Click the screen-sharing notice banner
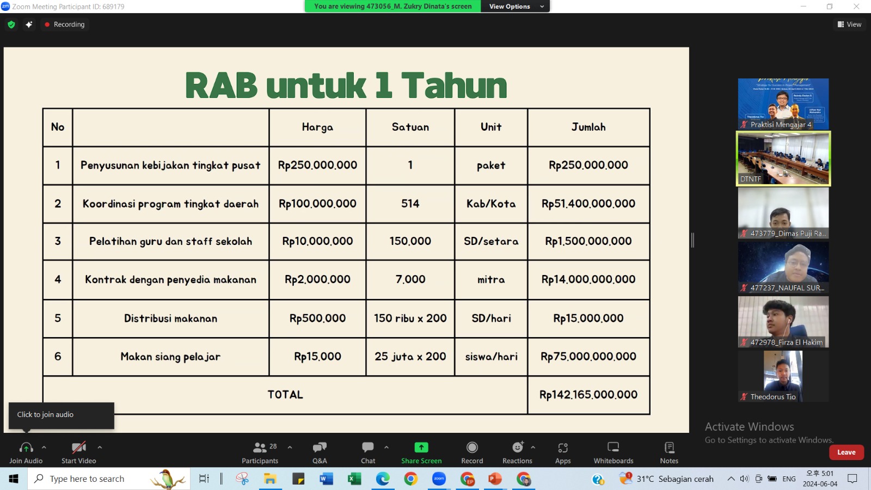871x490 pixels. coord(392,7)
